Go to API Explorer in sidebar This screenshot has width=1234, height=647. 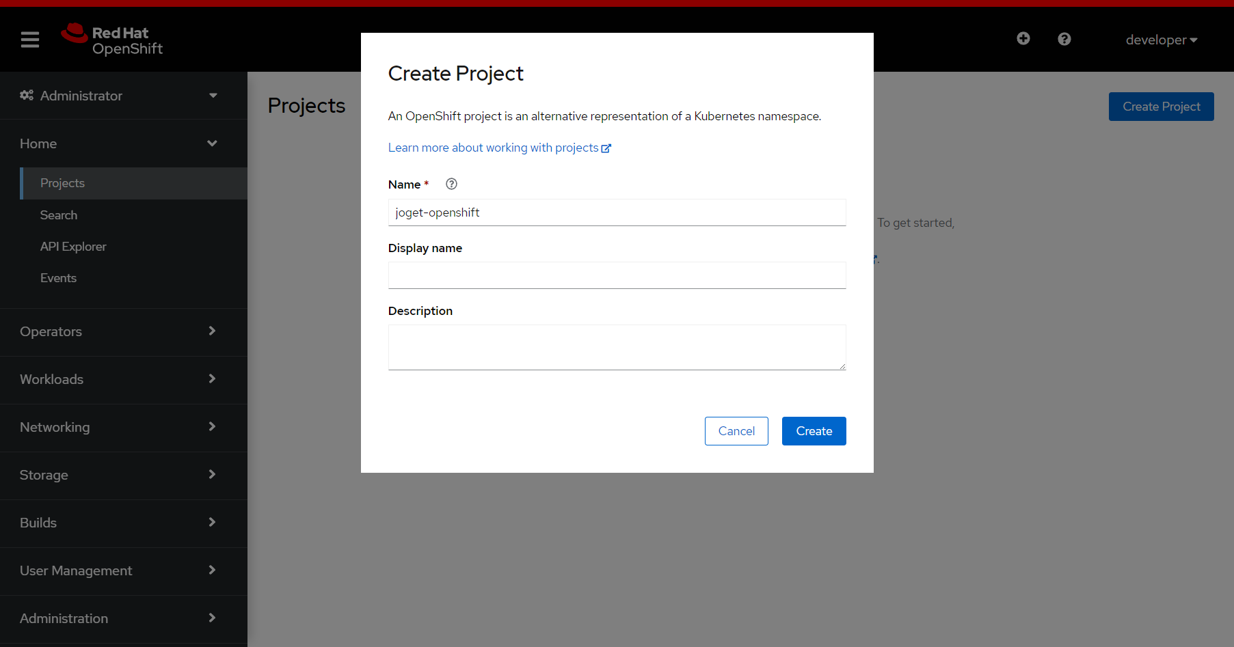[x=73, y=247]
